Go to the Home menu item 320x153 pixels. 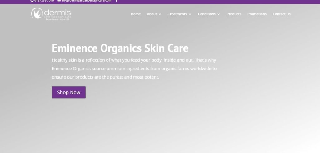pyautogui.click(x=136, y=14)
